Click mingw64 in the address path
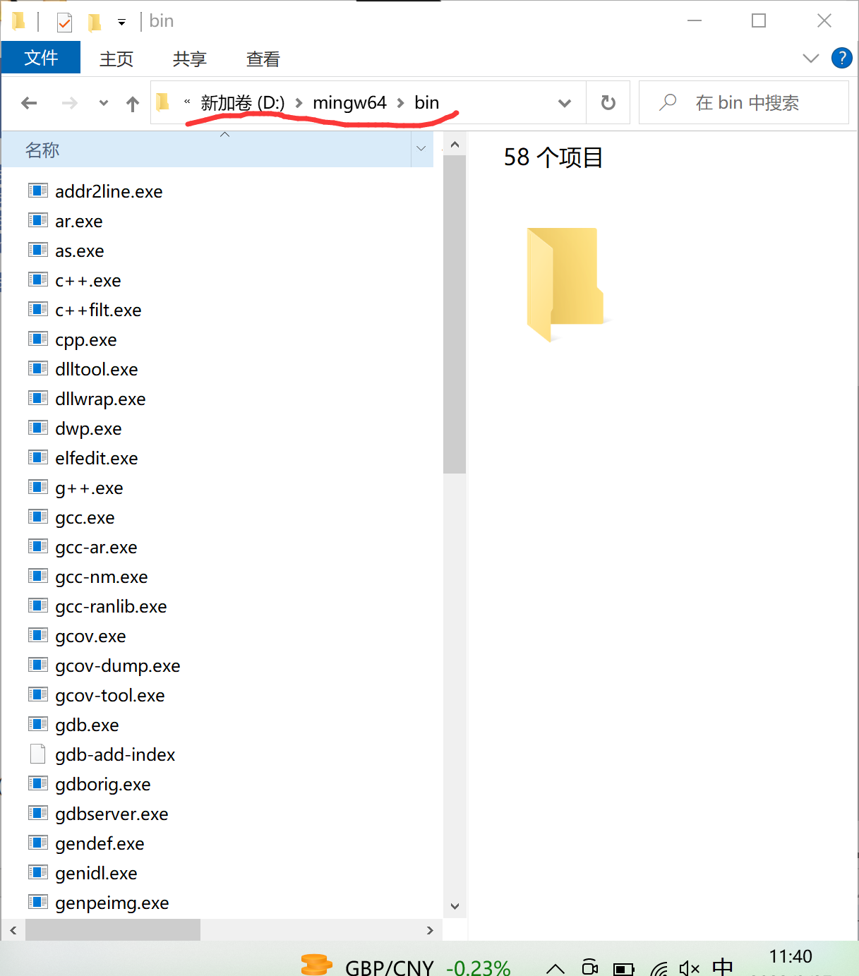The image size is (859, 976). pos(349,103)
